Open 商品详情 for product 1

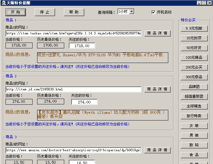[x=157, y=33]
